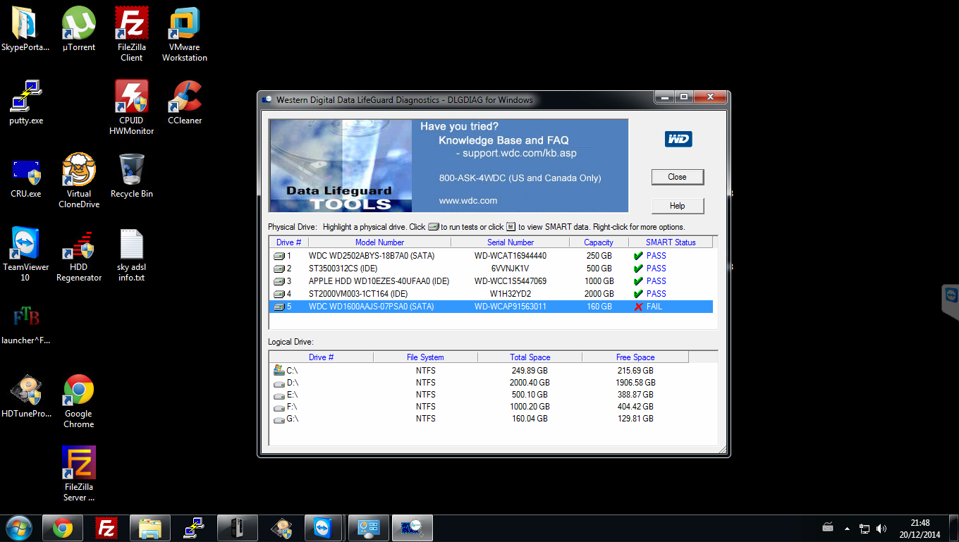Select drive 1 icon for WD2502ABYS

click(279, 256)
